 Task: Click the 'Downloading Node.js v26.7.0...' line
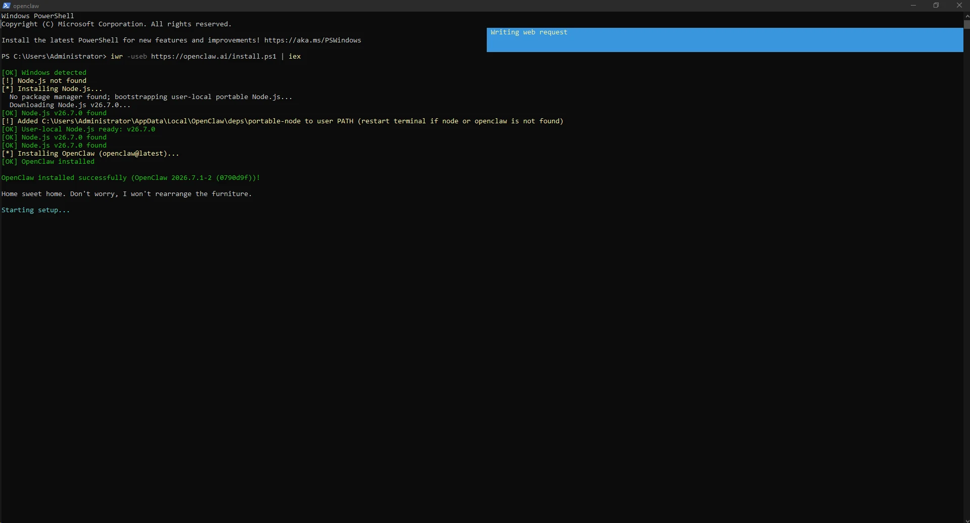[70, 105]
